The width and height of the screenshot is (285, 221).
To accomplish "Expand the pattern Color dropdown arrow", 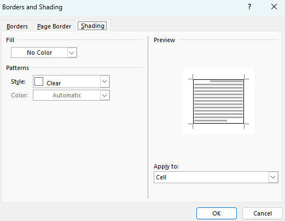I will click(x=104, y=95).
